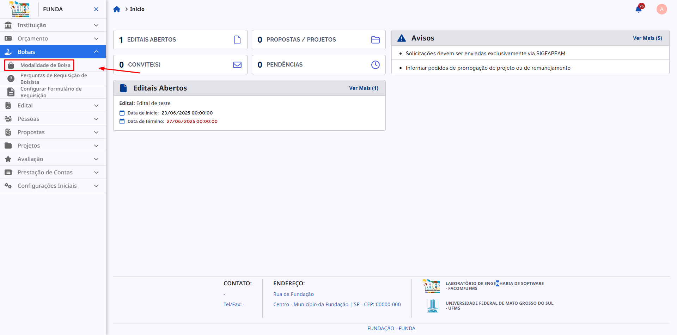The image size is (677, 335).
Task: Open the user avatar menu
Action: [x=661, y=9]
